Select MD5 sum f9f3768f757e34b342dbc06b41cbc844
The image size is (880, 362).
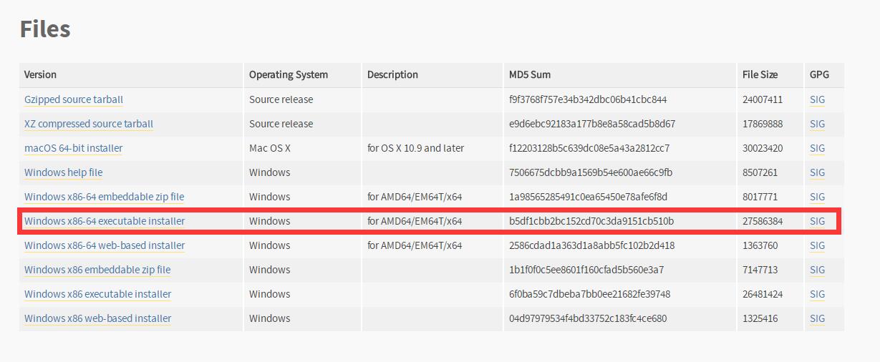(x=588, y=99)
